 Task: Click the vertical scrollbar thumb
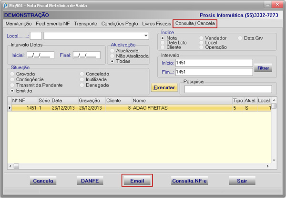(x=274, y=106)
